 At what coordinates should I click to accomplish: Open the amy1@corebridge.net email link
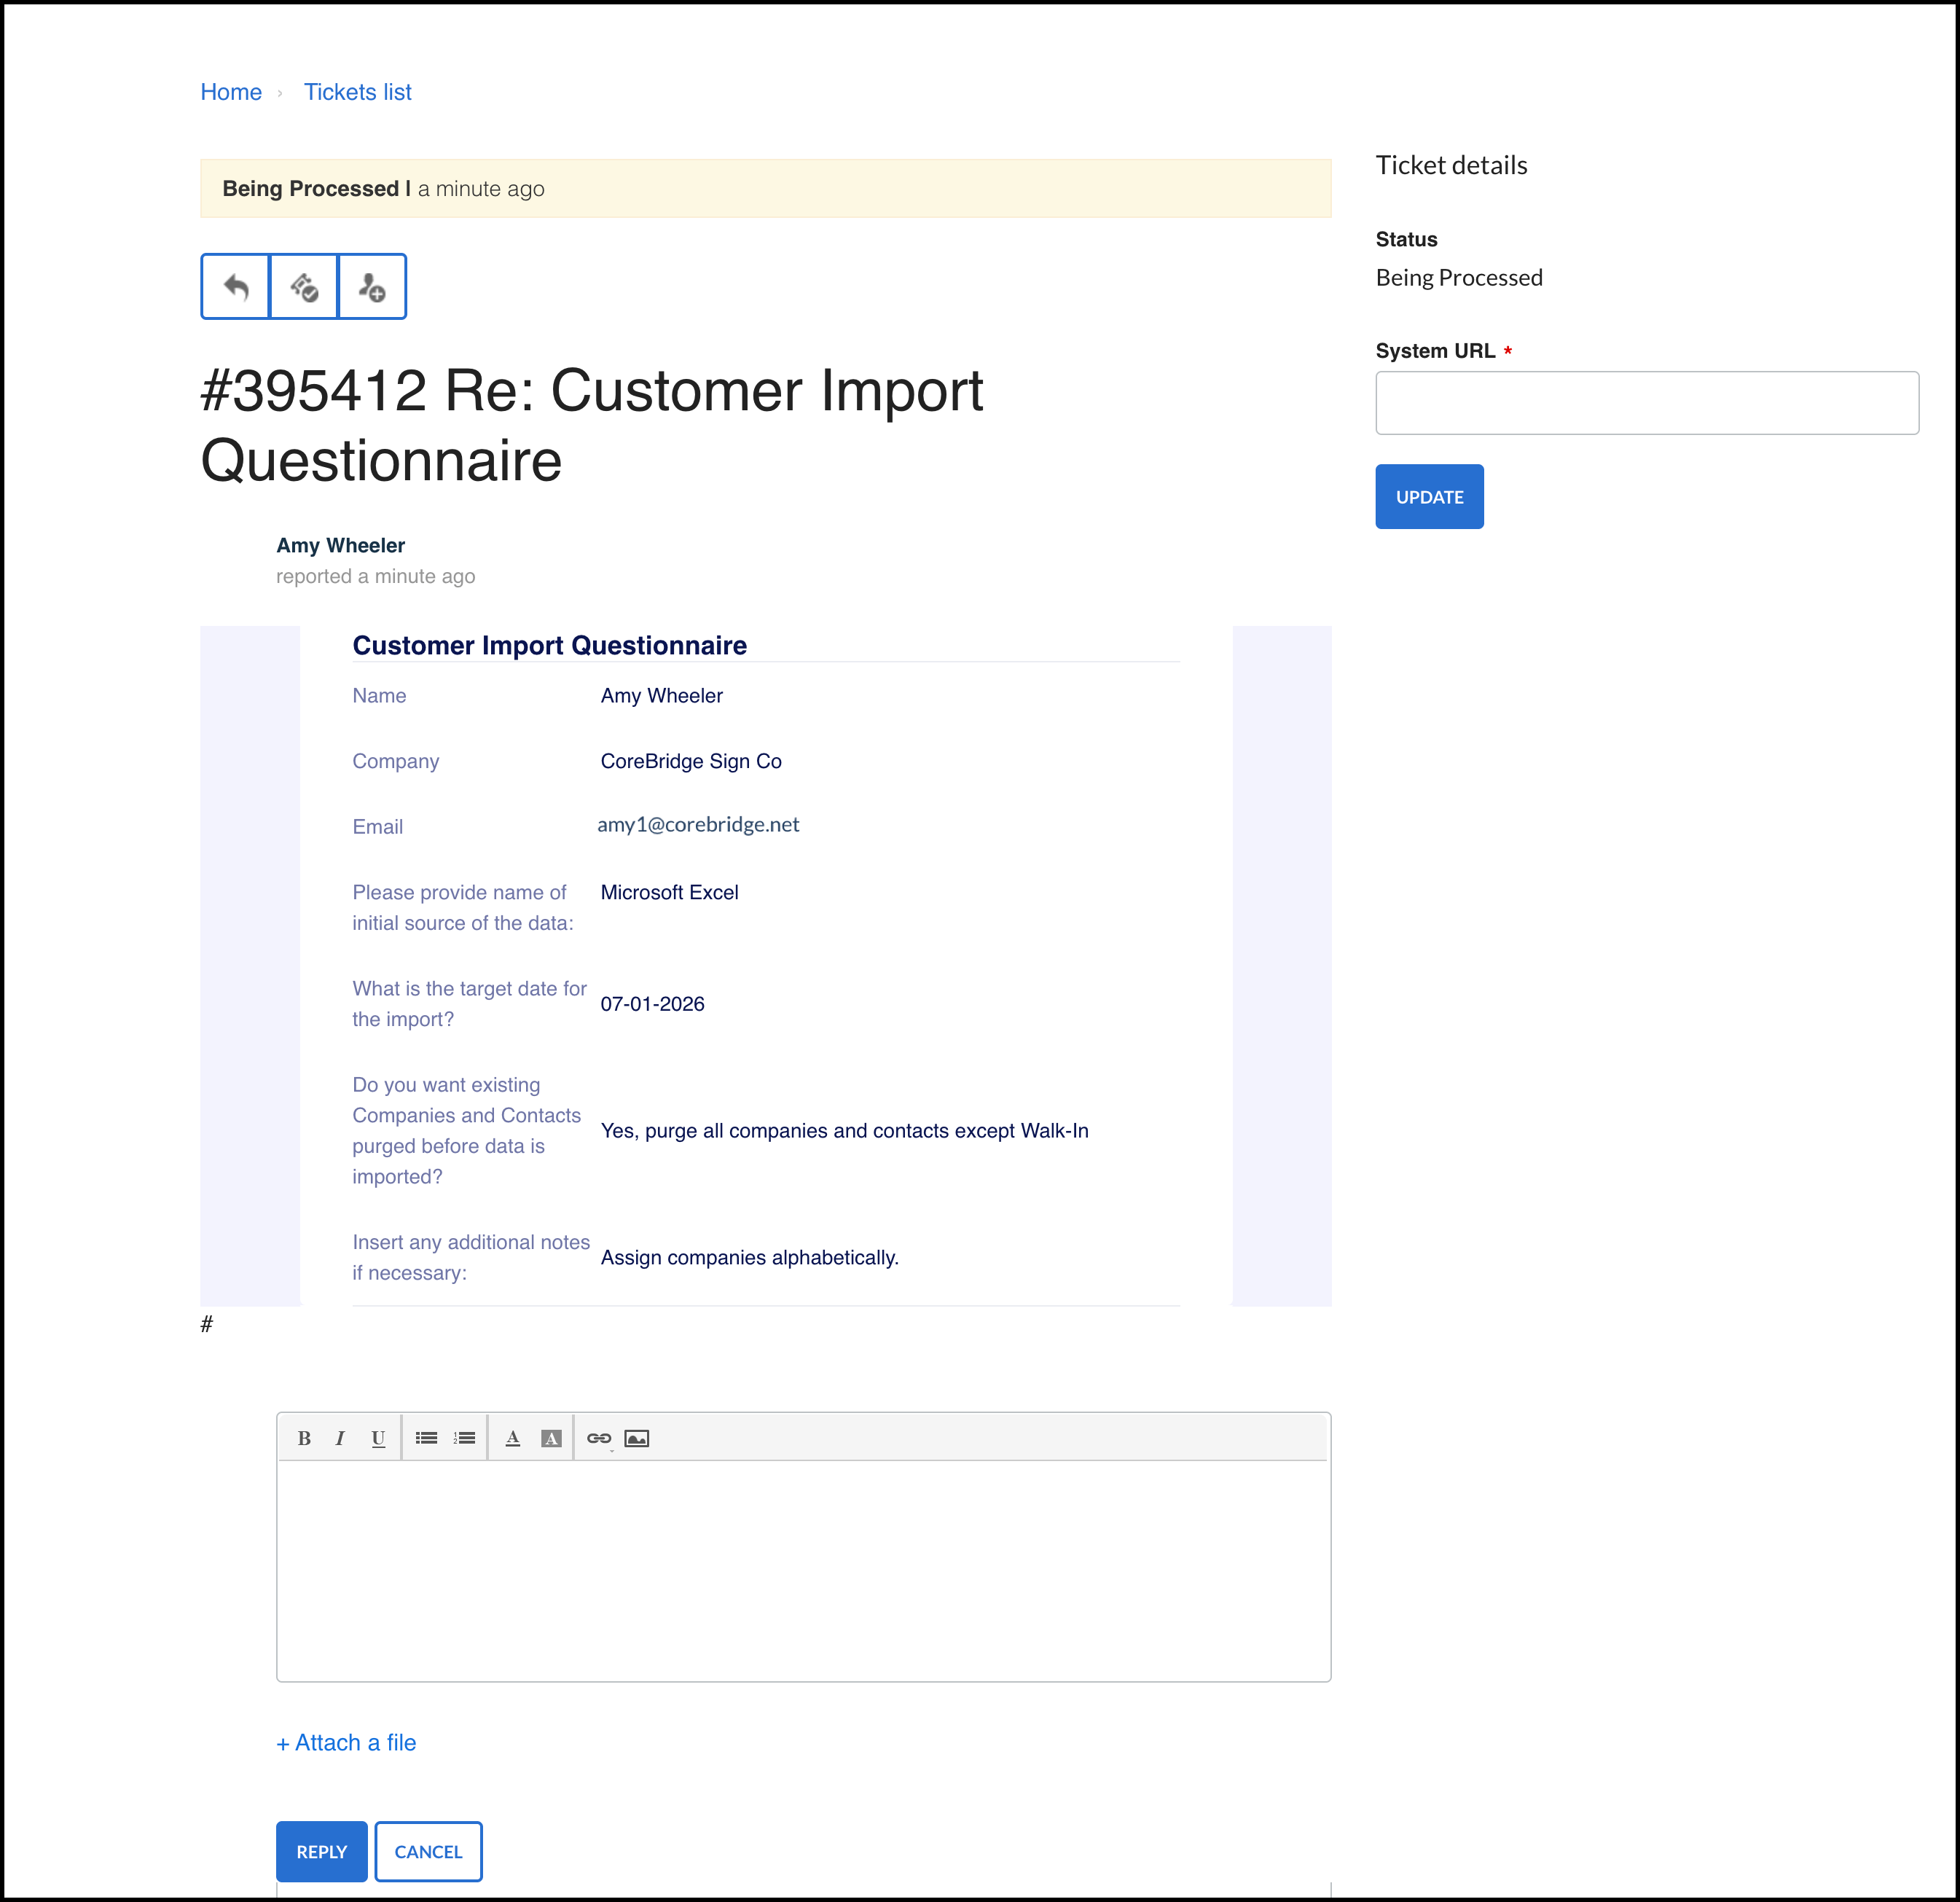click(x=698, y=825)
